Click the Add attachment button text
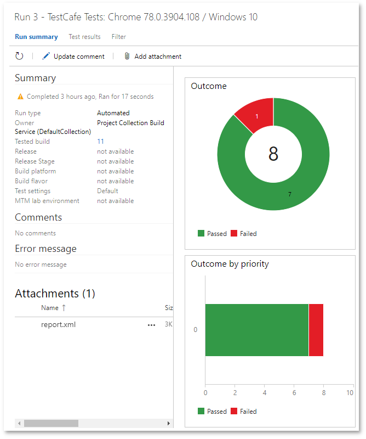 click(158, 56)
